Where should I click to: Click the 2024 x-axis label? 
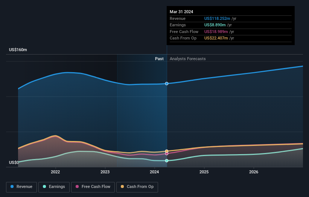(154, 172)
